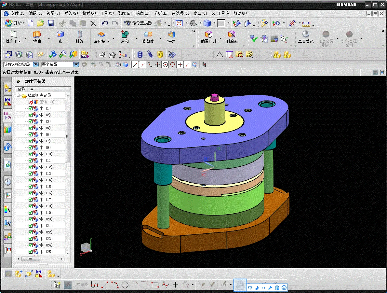Select the 偏置区域 offset region tool

(208, 37)
